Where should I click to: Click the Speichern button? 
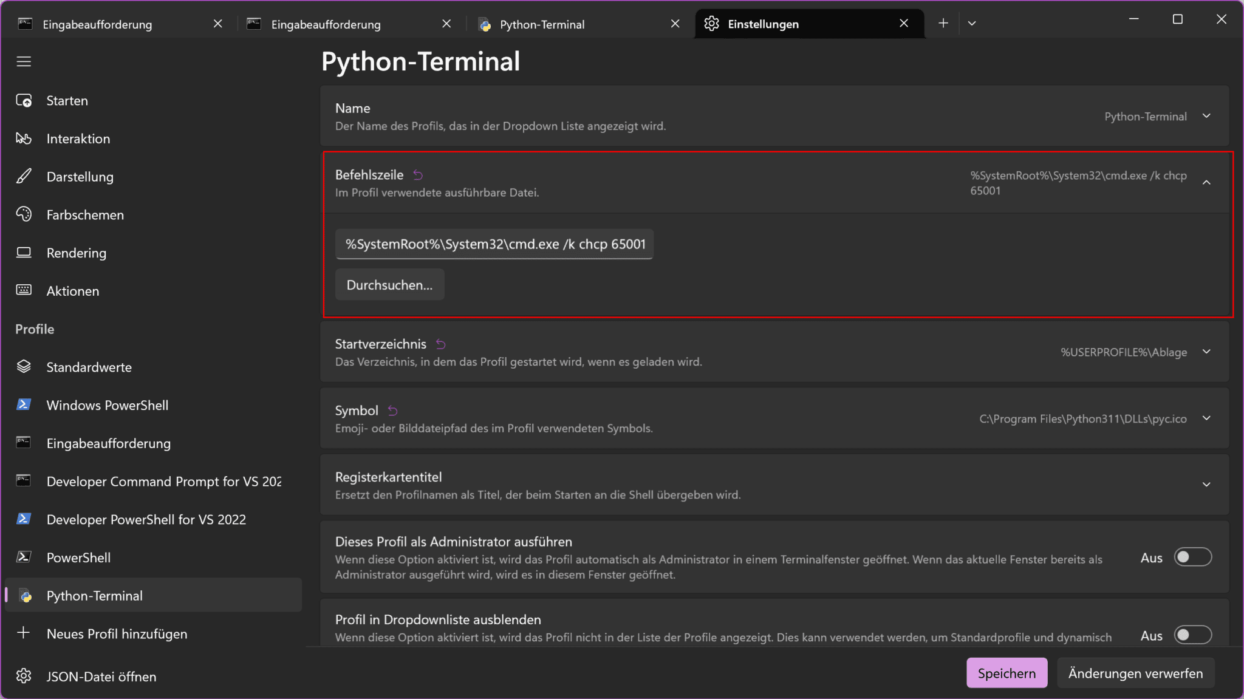[x=1006, y=673]
